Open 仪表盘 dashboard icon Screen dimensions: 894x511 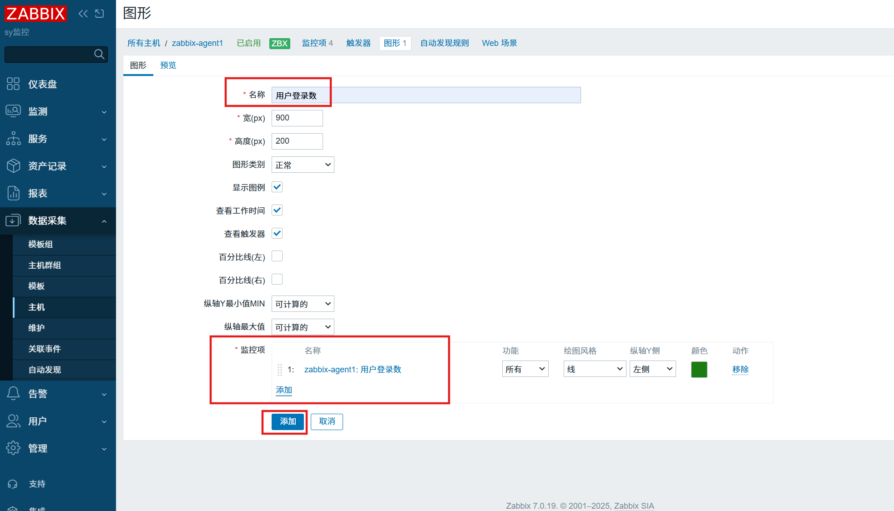tap(13, 84)
